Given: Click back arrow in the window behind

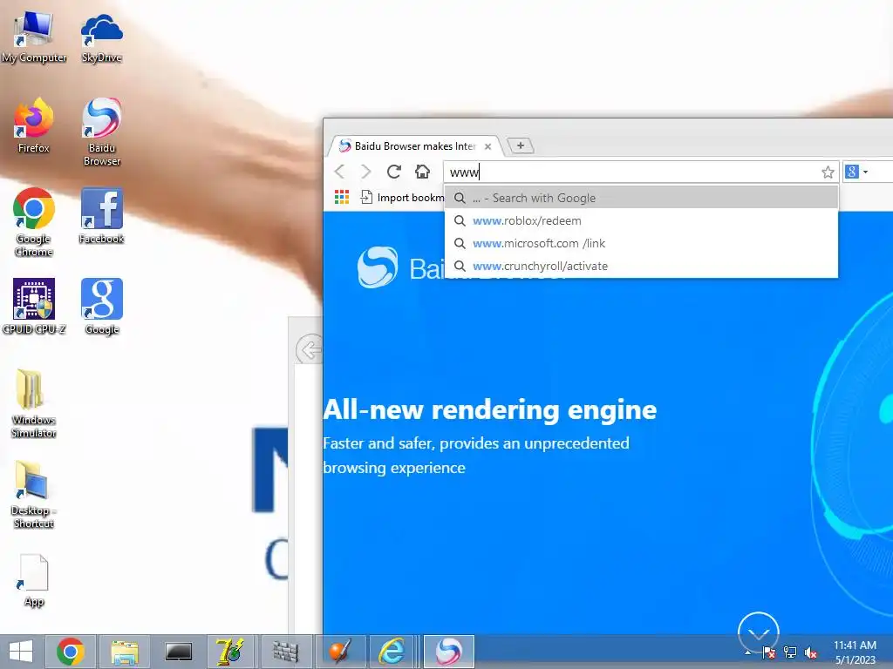Looking at the screenshot, I should pos(310,349).
